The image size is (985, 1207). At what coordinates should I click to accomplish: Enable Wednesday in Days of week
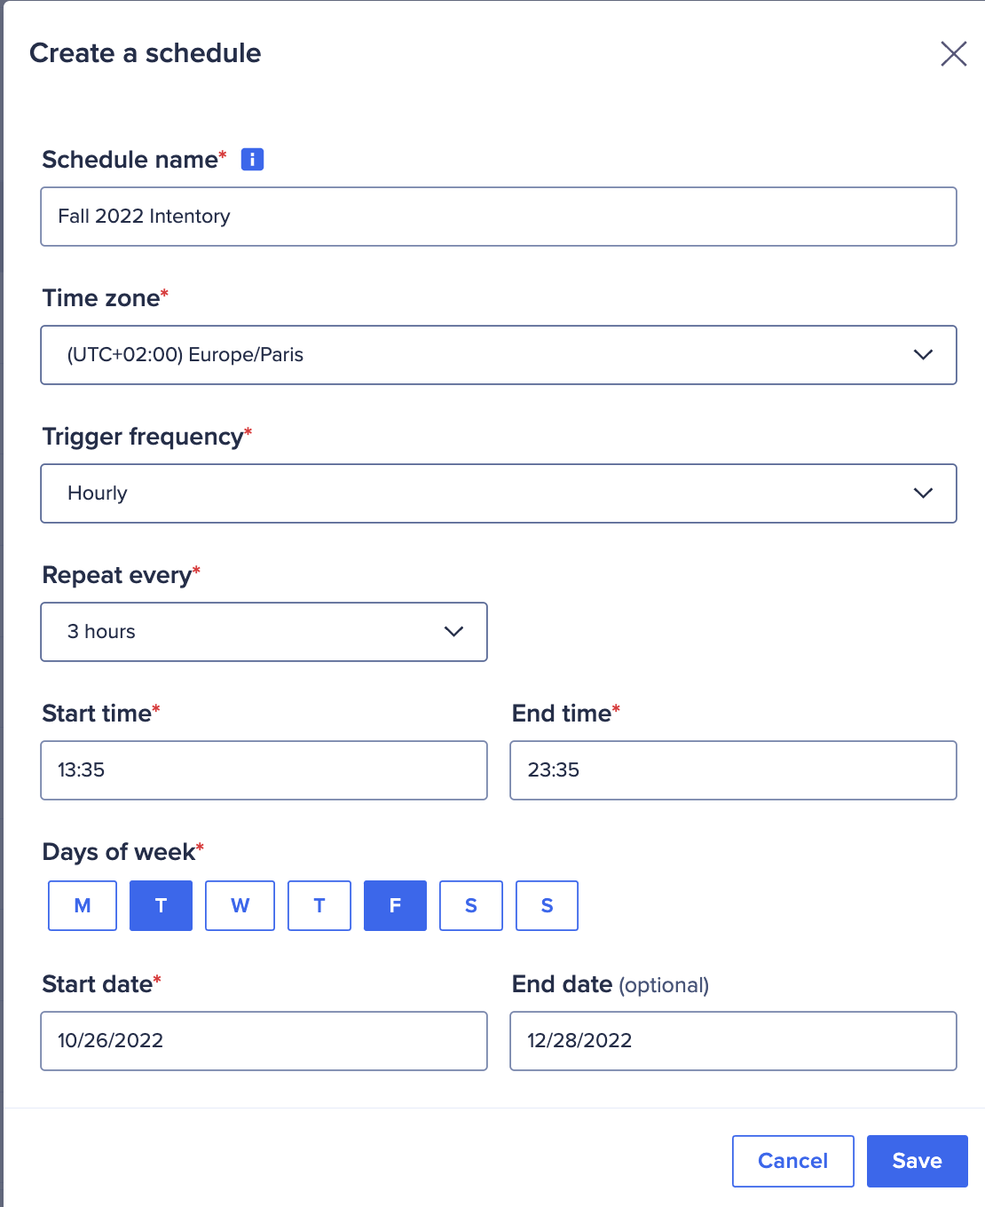pos(240,905)
